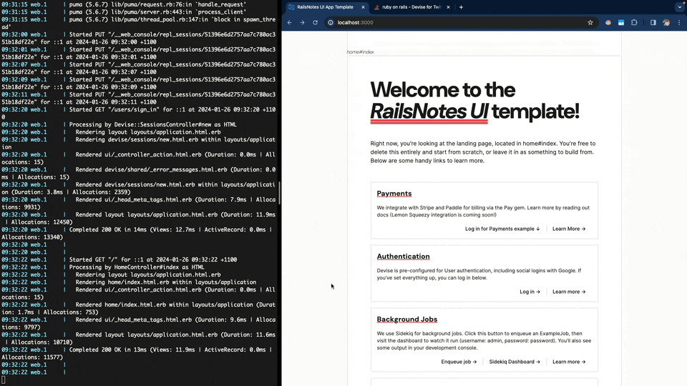Viewport: 687px width, 386px height.
Task: Click the Enqueue job link
Action: click(x=459, y=362)
